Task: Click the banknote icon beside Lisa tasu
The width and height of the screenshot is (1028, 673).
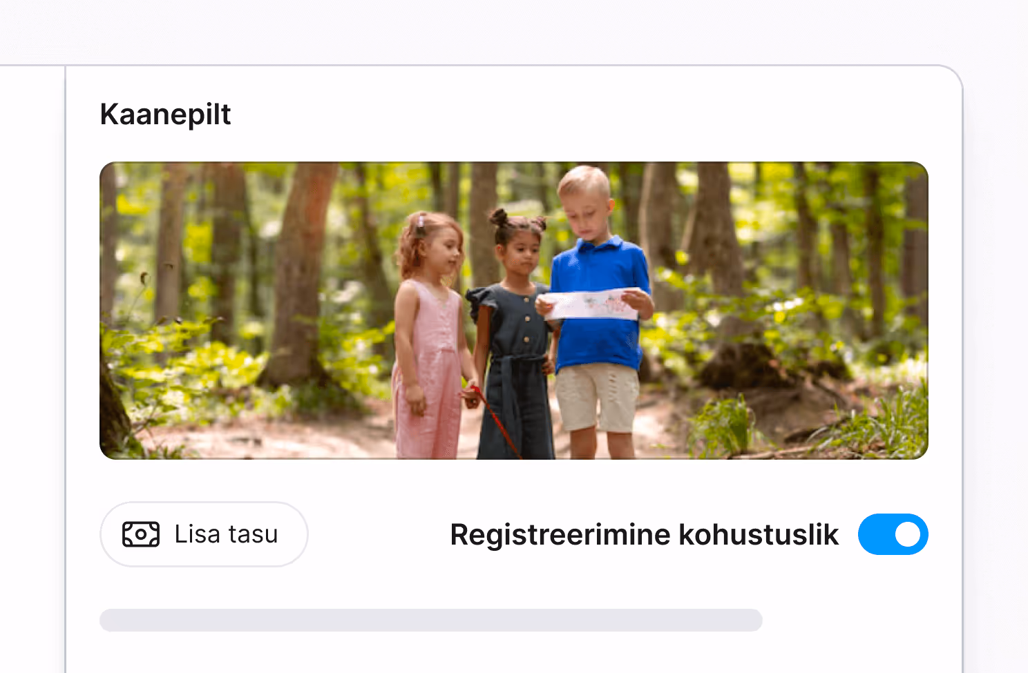Action: pyautogui.click(x=141, y=534)
